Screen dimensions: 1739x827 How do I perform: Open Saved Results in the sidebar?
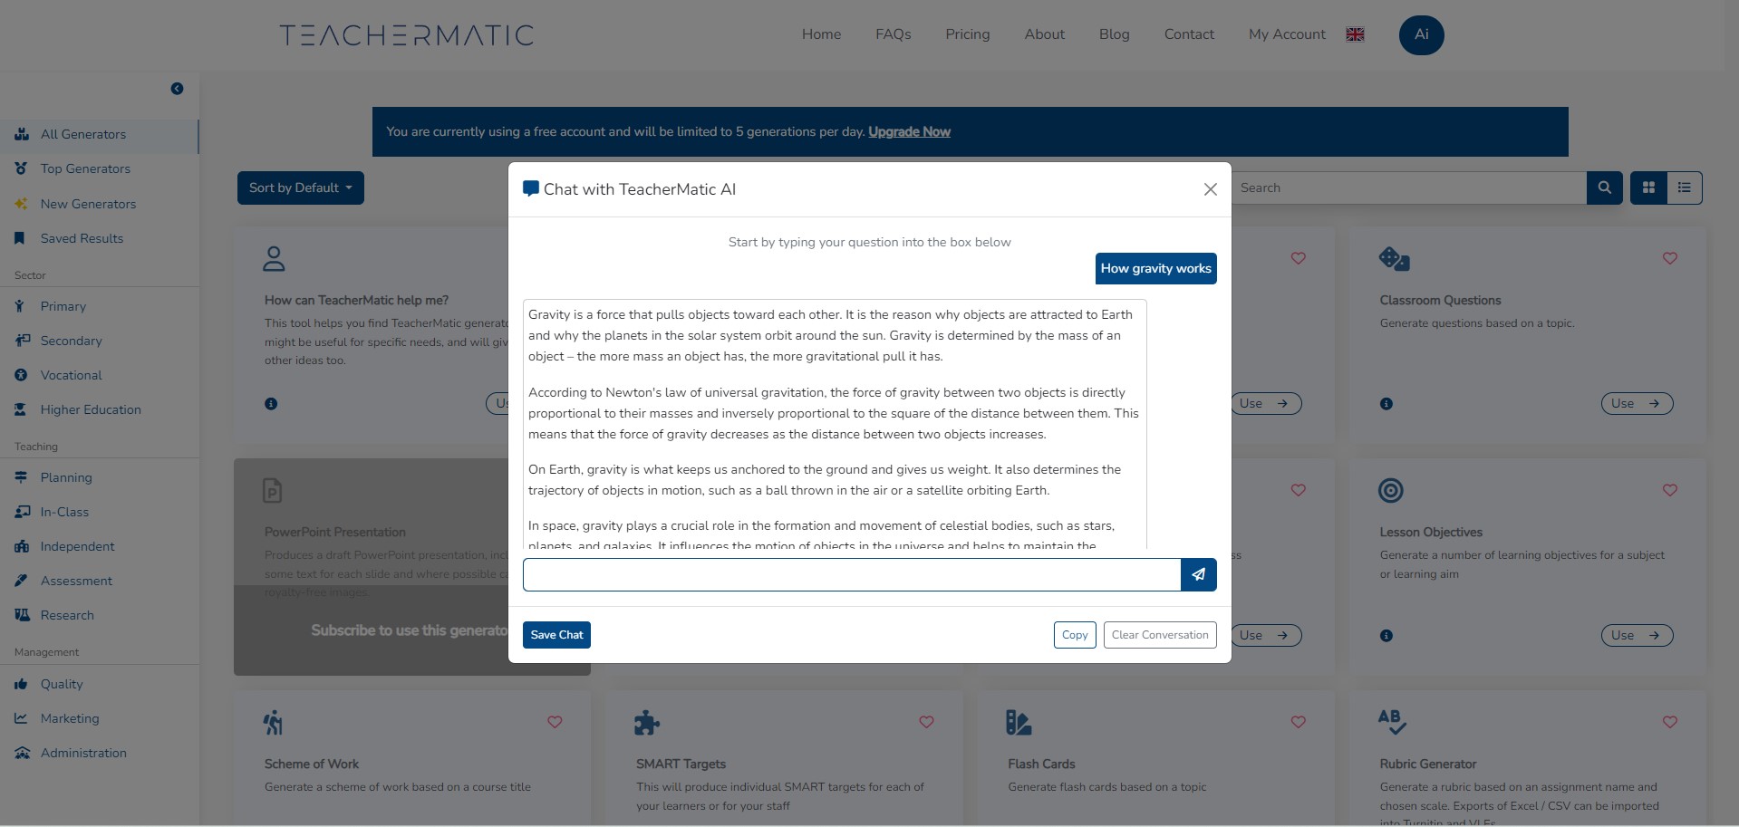point(99,238)
